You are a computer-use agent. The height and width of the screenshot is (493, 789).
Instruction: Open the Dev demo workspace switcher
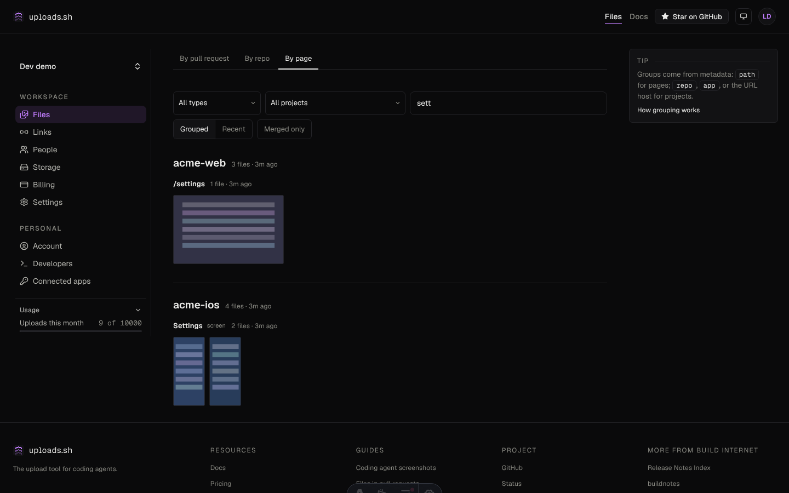pos(81,66)
